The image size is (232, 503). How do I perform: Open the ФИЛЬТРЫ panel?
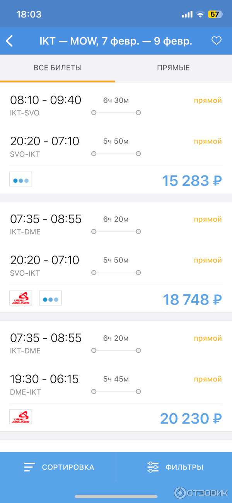point(184,467)
